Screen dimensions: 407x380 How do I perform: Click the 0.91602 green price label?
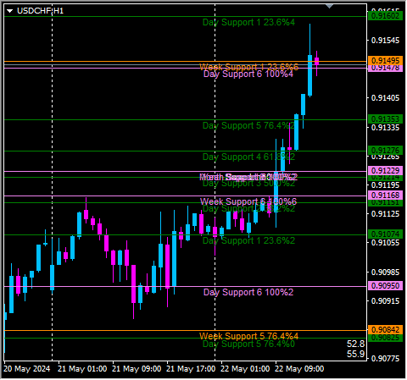click(x=385, y=15)
